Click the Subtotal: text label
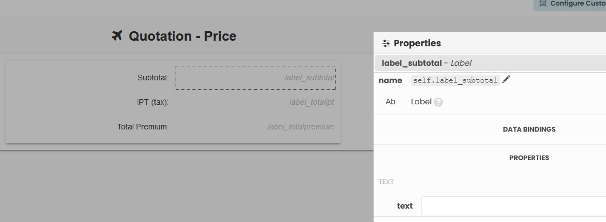 point(153,78)
